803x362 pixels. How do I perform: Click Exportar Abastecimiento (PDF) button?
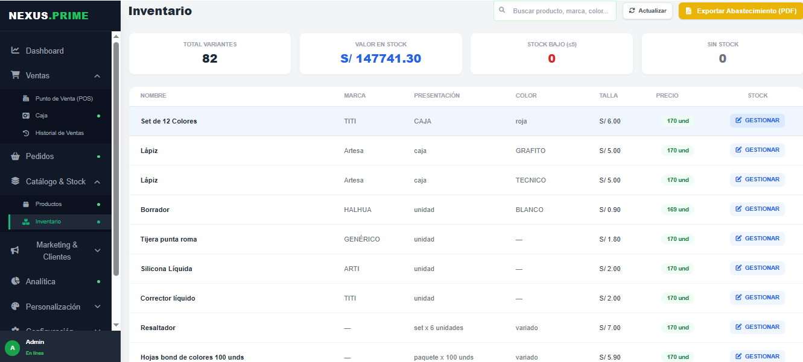click(x=740, y=11)
